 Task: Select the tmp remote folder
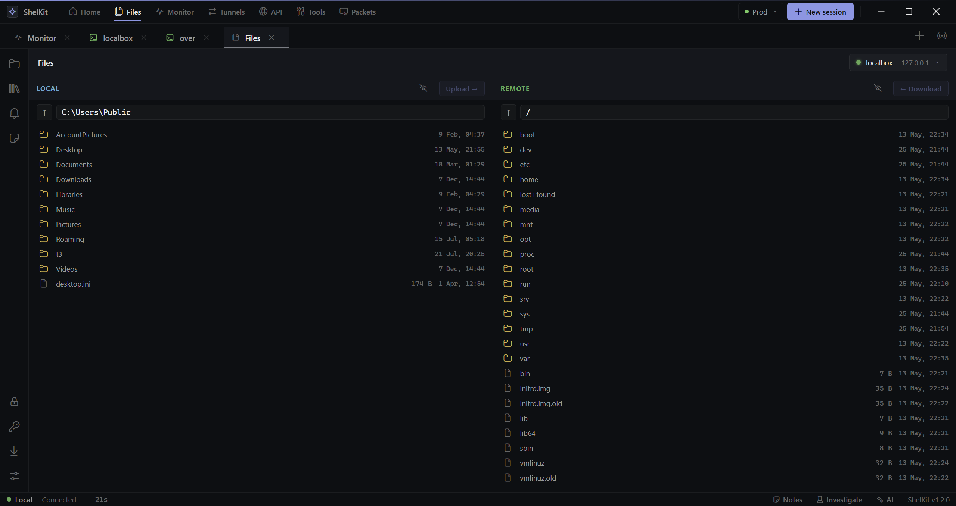tap(724, 329)
